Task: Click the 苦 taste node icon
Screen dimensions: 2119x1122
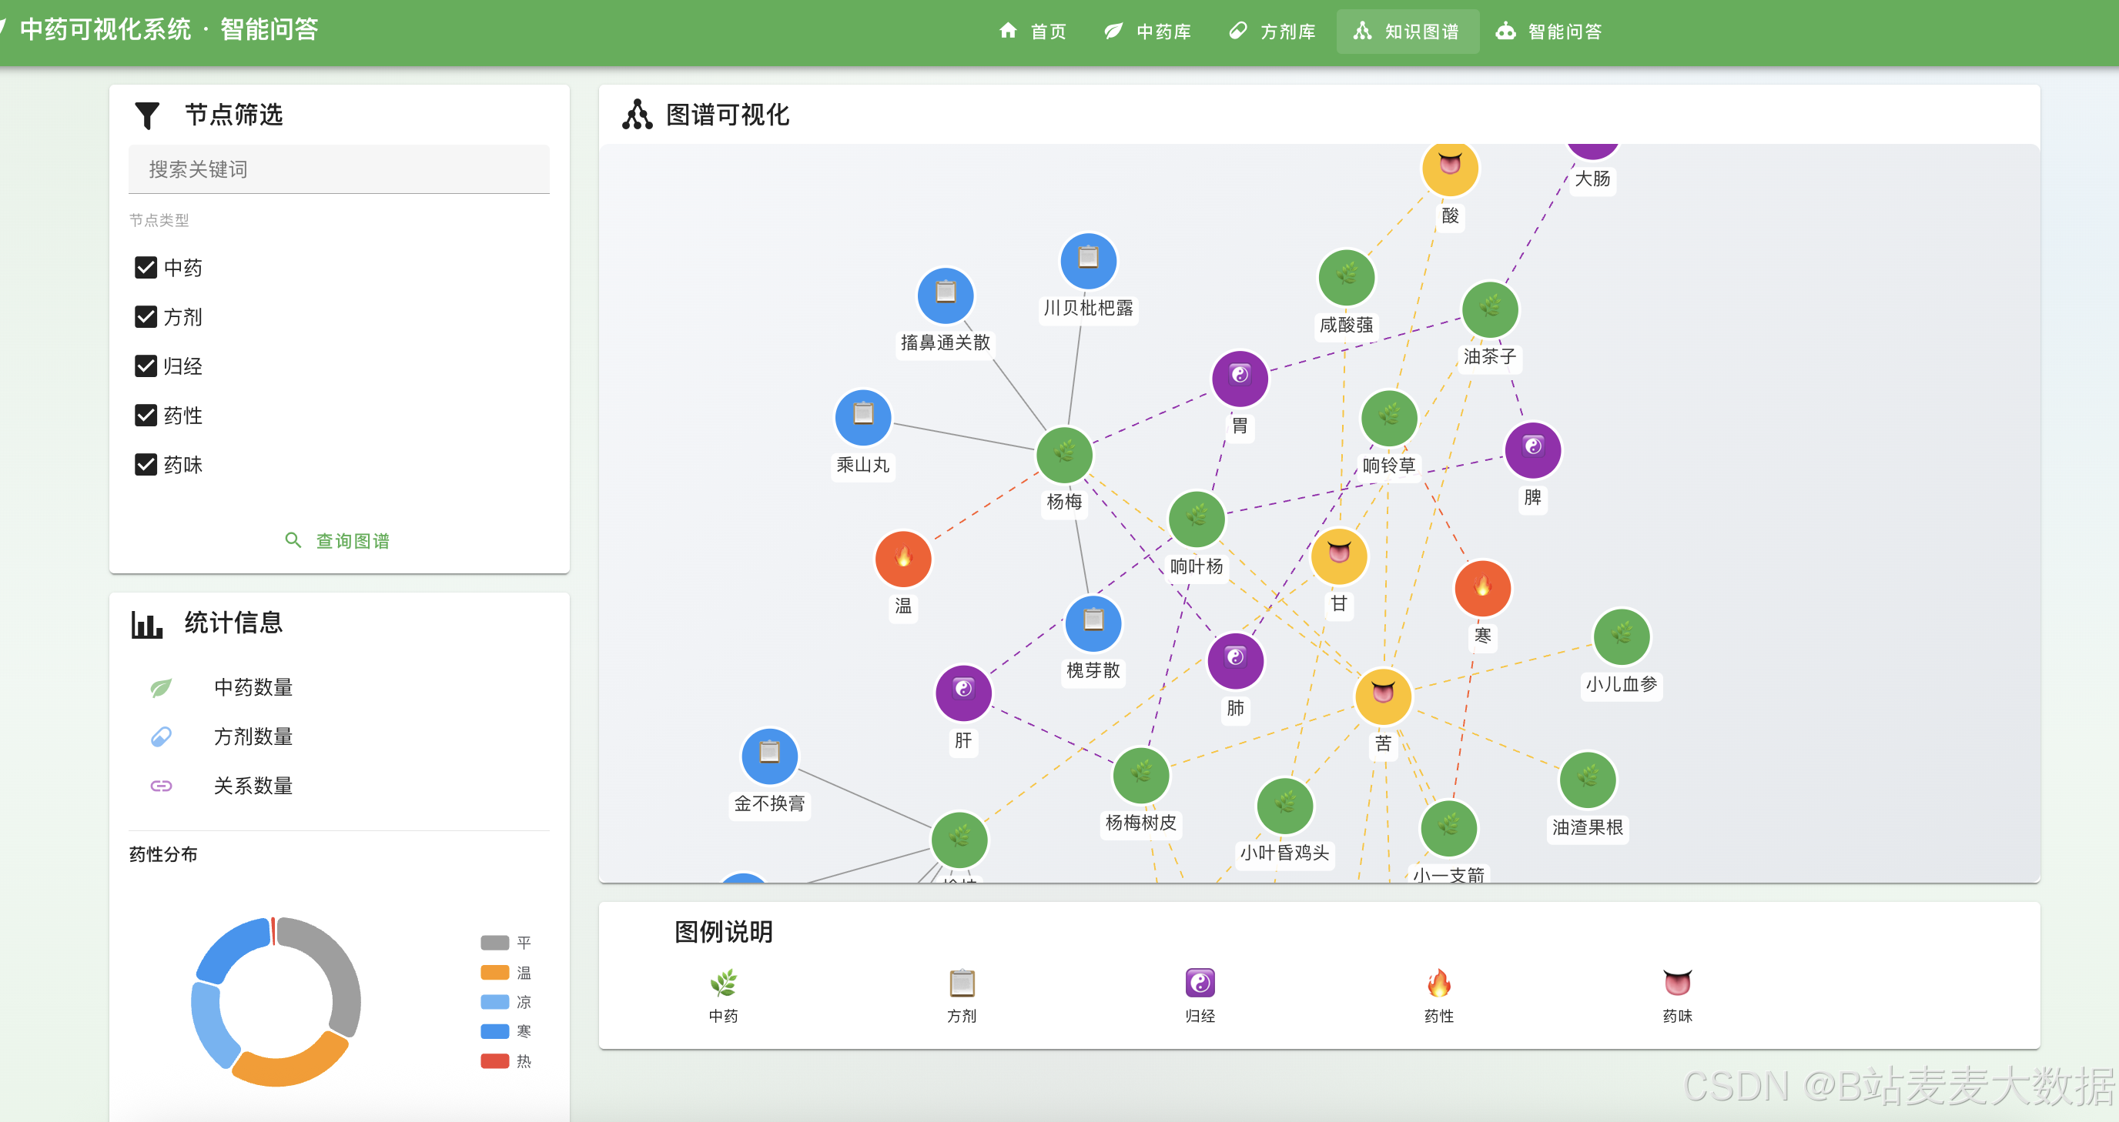Action: click(1383, 696)
